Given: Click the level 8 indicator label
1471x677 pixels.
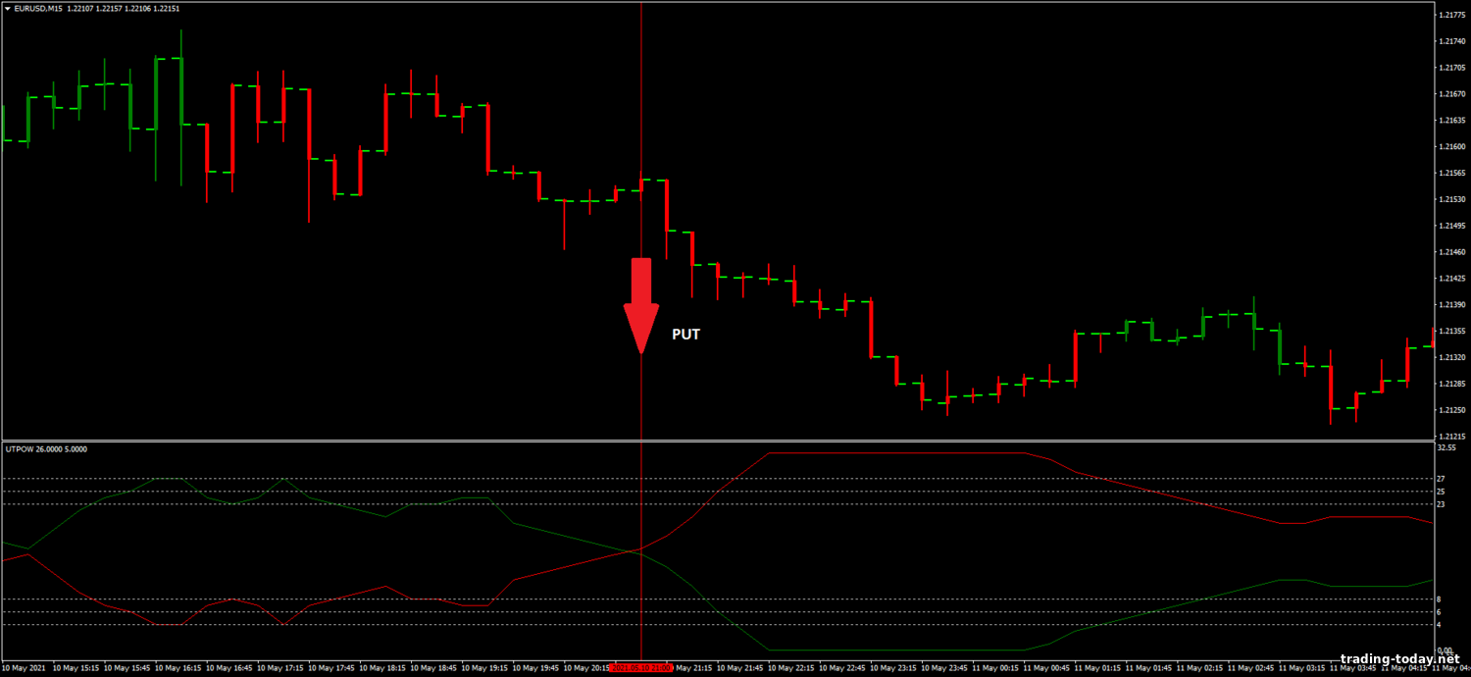Looking at the screenshot, I should [1439, 599].
